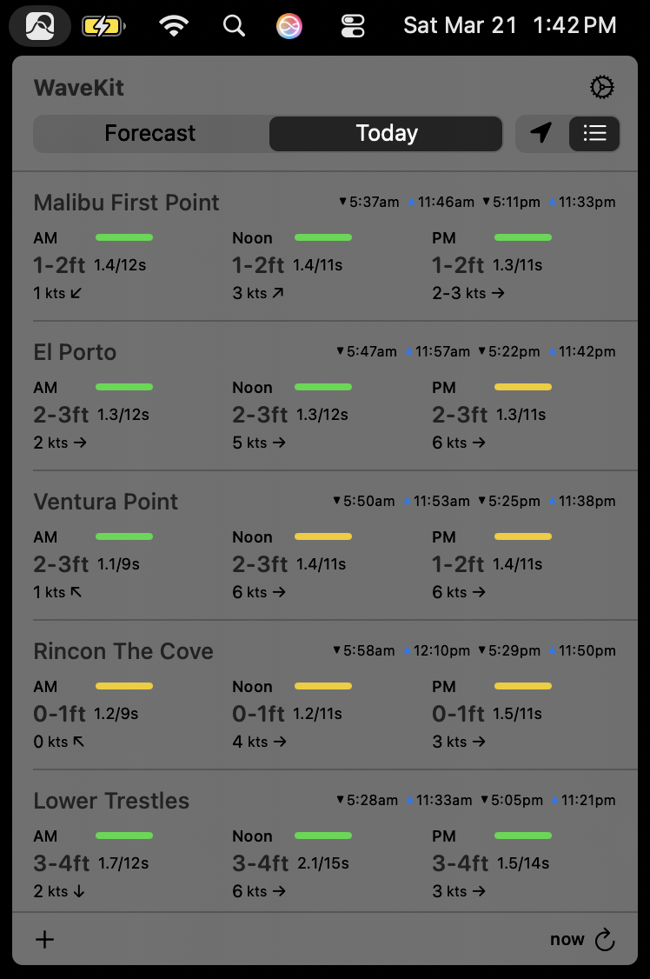This screenshot has width=650, height=979.
Task: Click the location arrow view button
Action: [541, 133]
